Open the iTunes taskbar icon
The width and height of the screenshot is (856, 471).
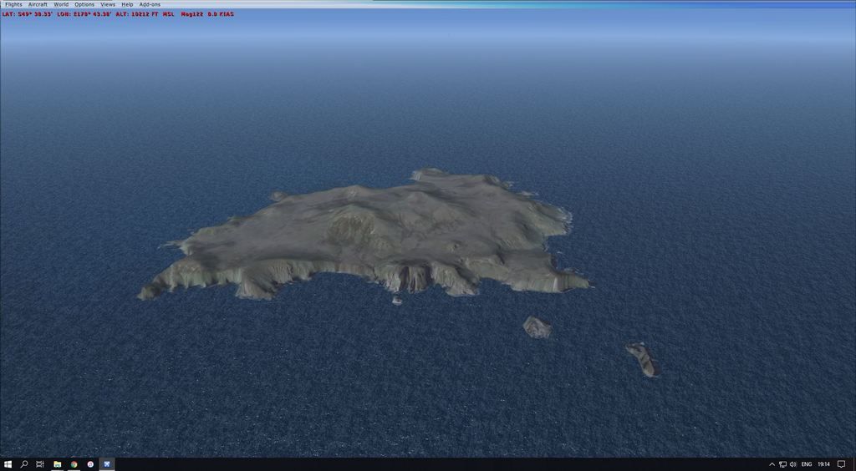90,464
